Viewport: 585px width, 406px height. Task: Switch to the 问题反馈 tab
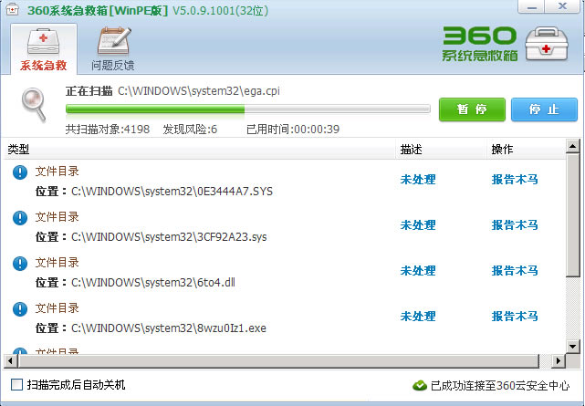point(113,49)
